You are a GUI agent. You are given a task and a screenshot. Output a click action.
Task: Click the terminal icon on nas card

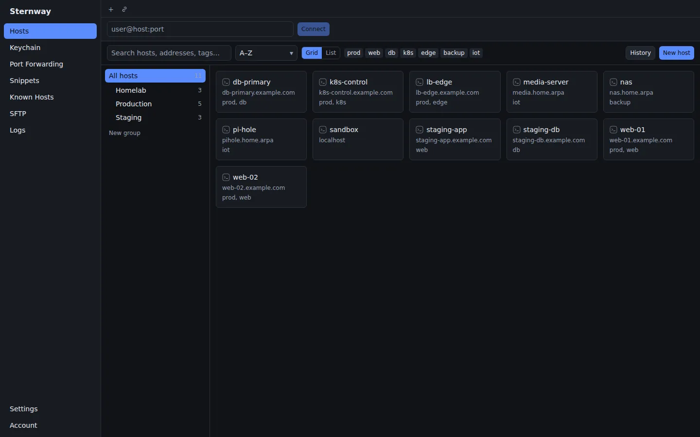point(613,82)
